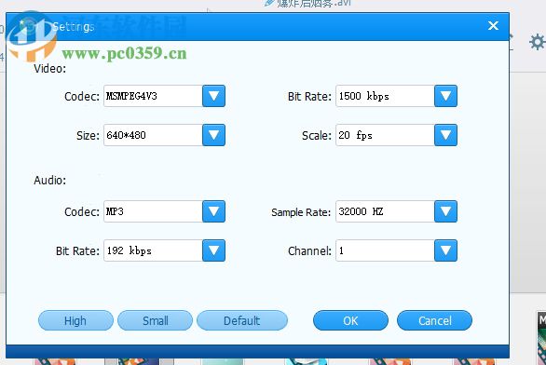Click the 640*480 size field

[x=153, y=135]
